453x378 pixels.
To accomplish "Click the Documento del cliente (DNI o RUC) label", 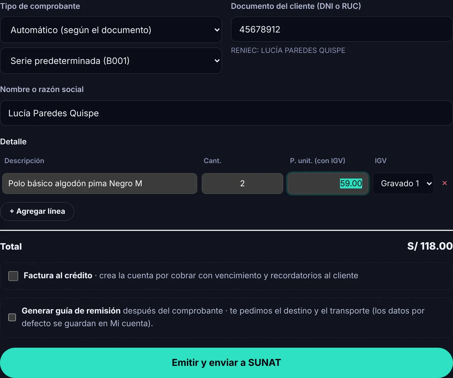I will click(x=296, y=6).
